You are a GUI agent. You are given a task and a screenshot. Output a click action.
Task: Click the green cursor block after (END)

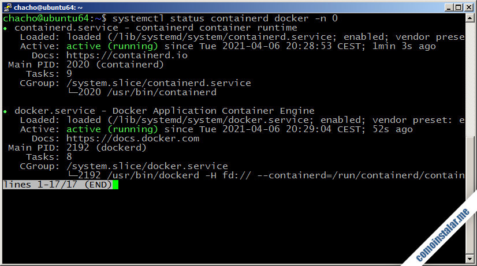[115, 185]
